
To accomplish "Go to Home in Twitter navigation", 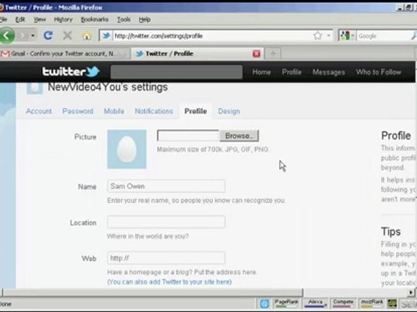I will coord(261,72).
